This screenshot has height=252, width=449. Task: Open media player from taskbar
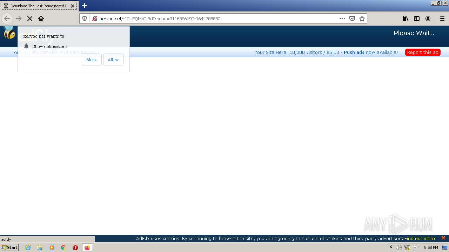click(x=52, y=247)
